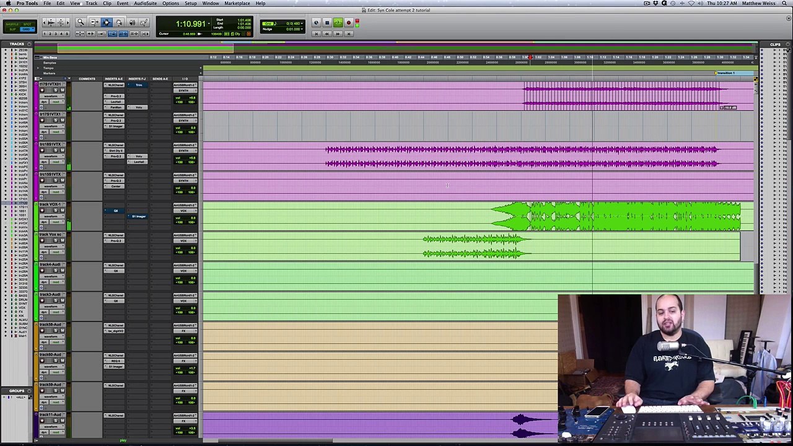Viewport: 793px width, 446px height.
Task: Open t17S1VTX01 output path SYNTH selector
Action: click(x=185, y=90)
